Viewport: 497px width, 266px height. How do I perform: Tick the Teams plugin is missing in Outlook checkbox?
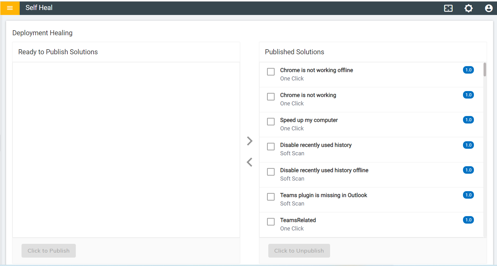[x=271, y=197]
